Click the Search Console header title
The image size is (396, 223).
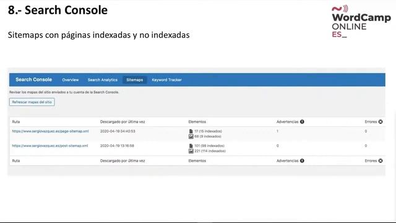coord(33,79)
